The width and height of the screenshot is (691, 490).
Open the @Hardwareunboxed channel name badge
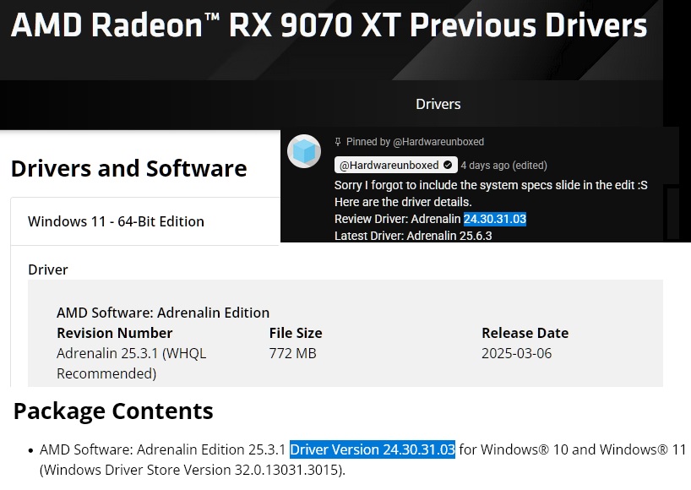pos(395,166)
